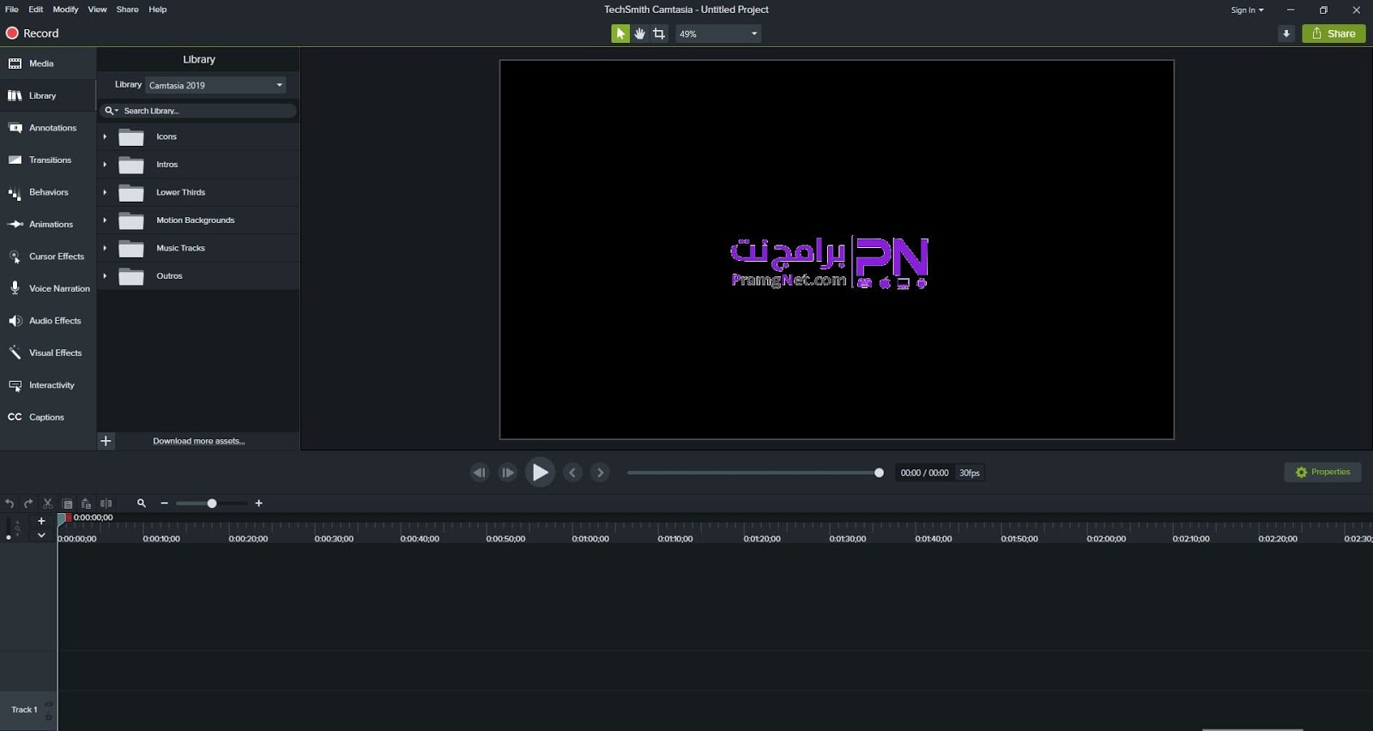Select the Crop canvas tool
The height and width of the screenshot is (731, 1373).
(659, 33)
